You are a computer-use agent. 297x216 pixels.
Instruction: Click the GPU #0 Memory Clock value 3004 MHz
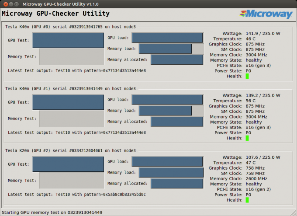tap(256, 55)
